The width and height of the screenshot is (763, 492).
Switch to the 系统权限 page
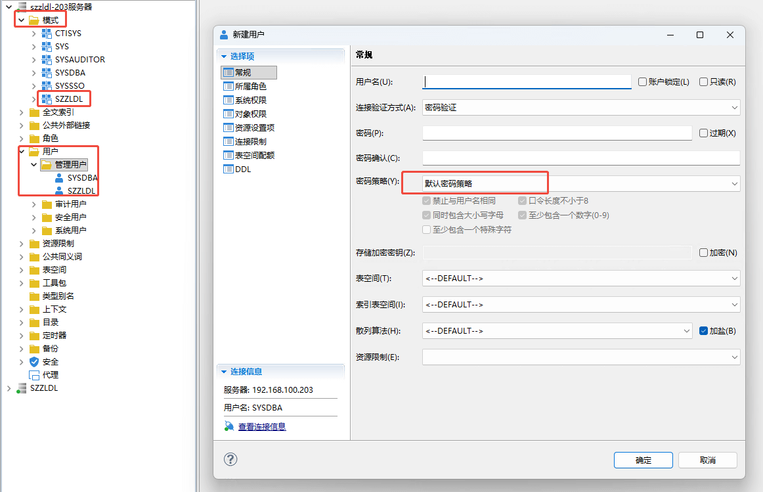click(250, 100)
